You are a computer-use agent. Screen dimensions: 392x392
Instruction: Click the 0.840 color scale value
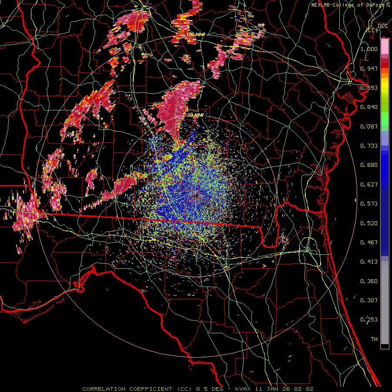click(x=369, y=107)
